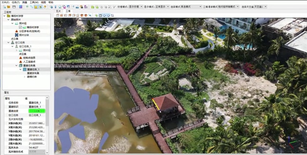Switch to the 三维 tab

[68, 11]
